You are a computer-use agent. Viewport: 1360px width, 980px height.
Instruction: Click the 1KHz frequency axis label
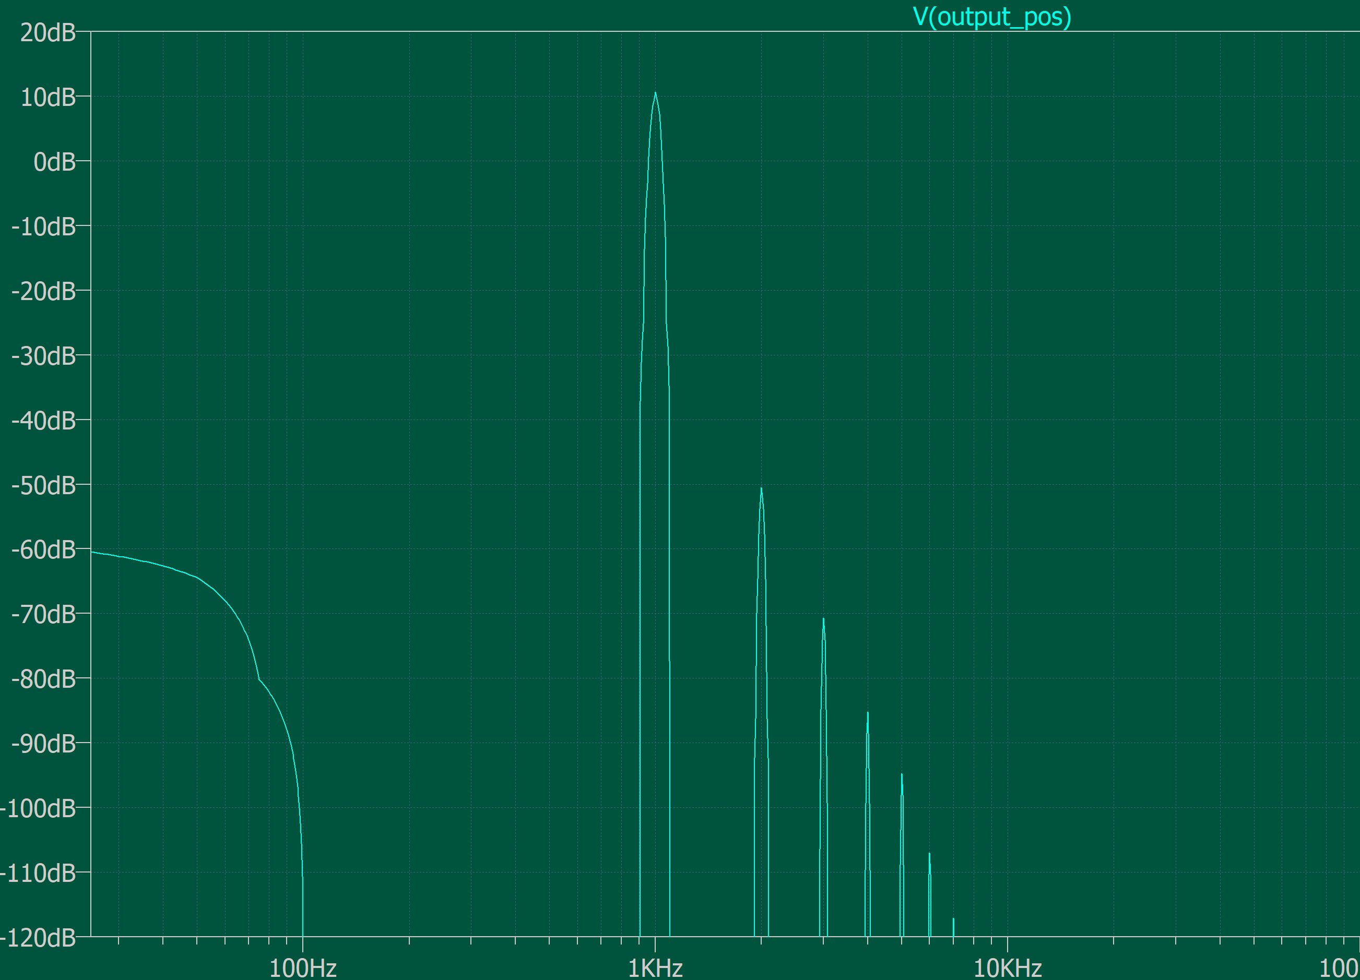click(x=655, y=968)
